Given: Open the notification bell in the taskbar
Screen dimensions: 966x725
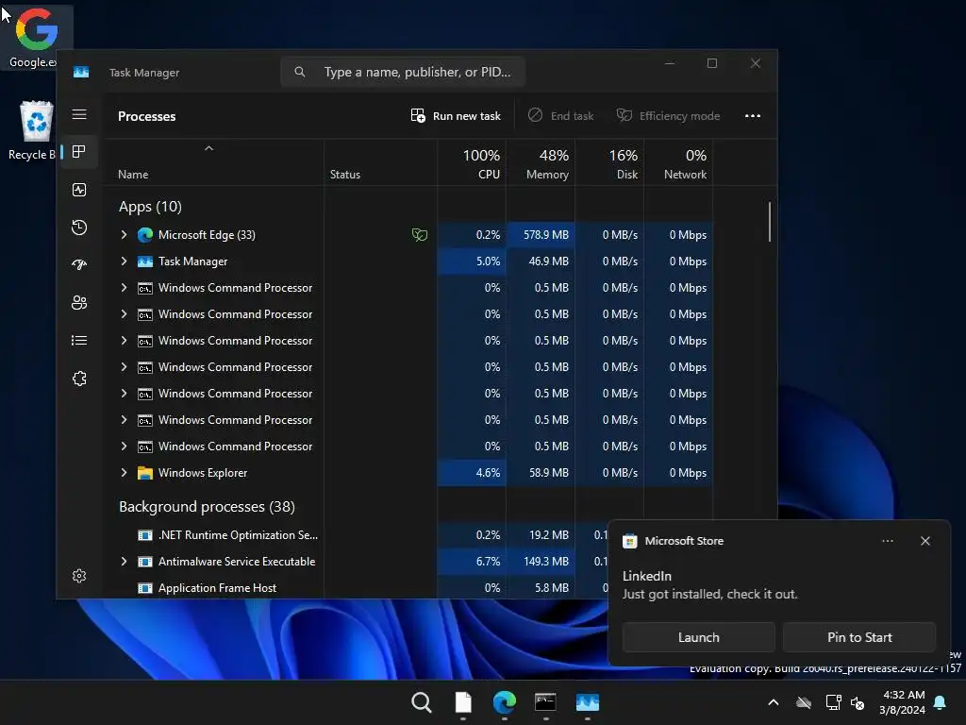Looking at the screenshot, I should [941, 702].
